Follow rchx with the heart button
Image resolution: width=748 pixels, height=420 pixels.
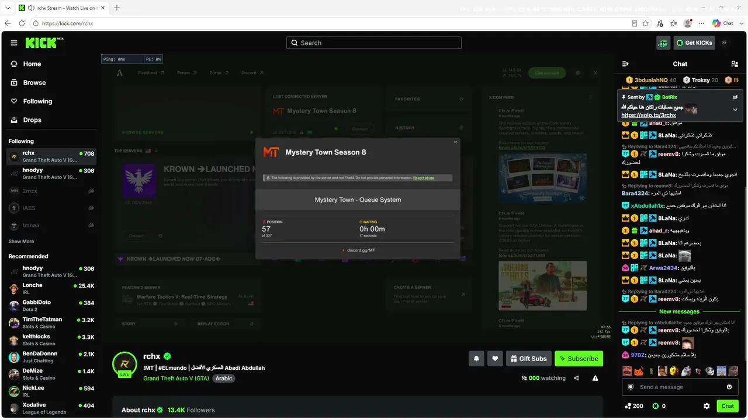tap(495, 359)
